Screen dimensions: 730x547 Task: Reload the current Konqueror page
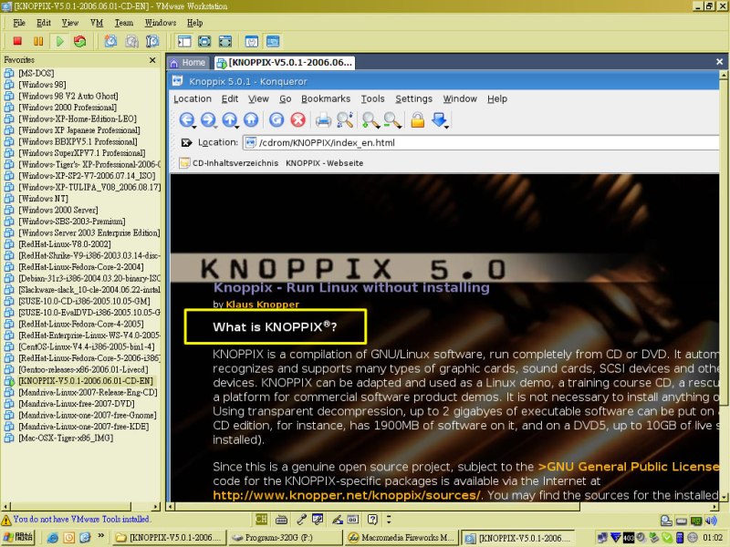(276, 120)
